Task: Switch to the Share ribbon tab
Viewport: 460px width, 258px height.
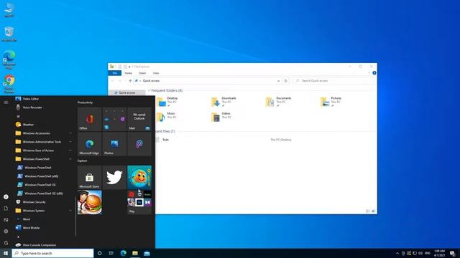Action: tap(142, 73)
